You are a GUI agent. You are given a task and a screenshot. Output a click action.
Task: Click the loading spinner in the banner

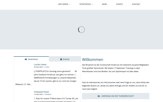coord(81,30)
